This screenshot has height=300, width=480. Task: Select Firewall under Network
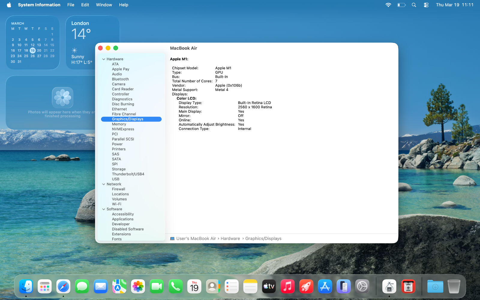(131, 189)
